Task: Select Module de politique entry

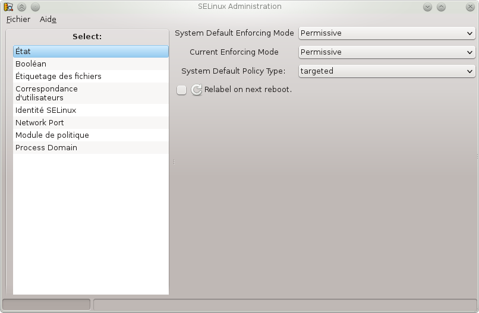Action: [91, 135]
